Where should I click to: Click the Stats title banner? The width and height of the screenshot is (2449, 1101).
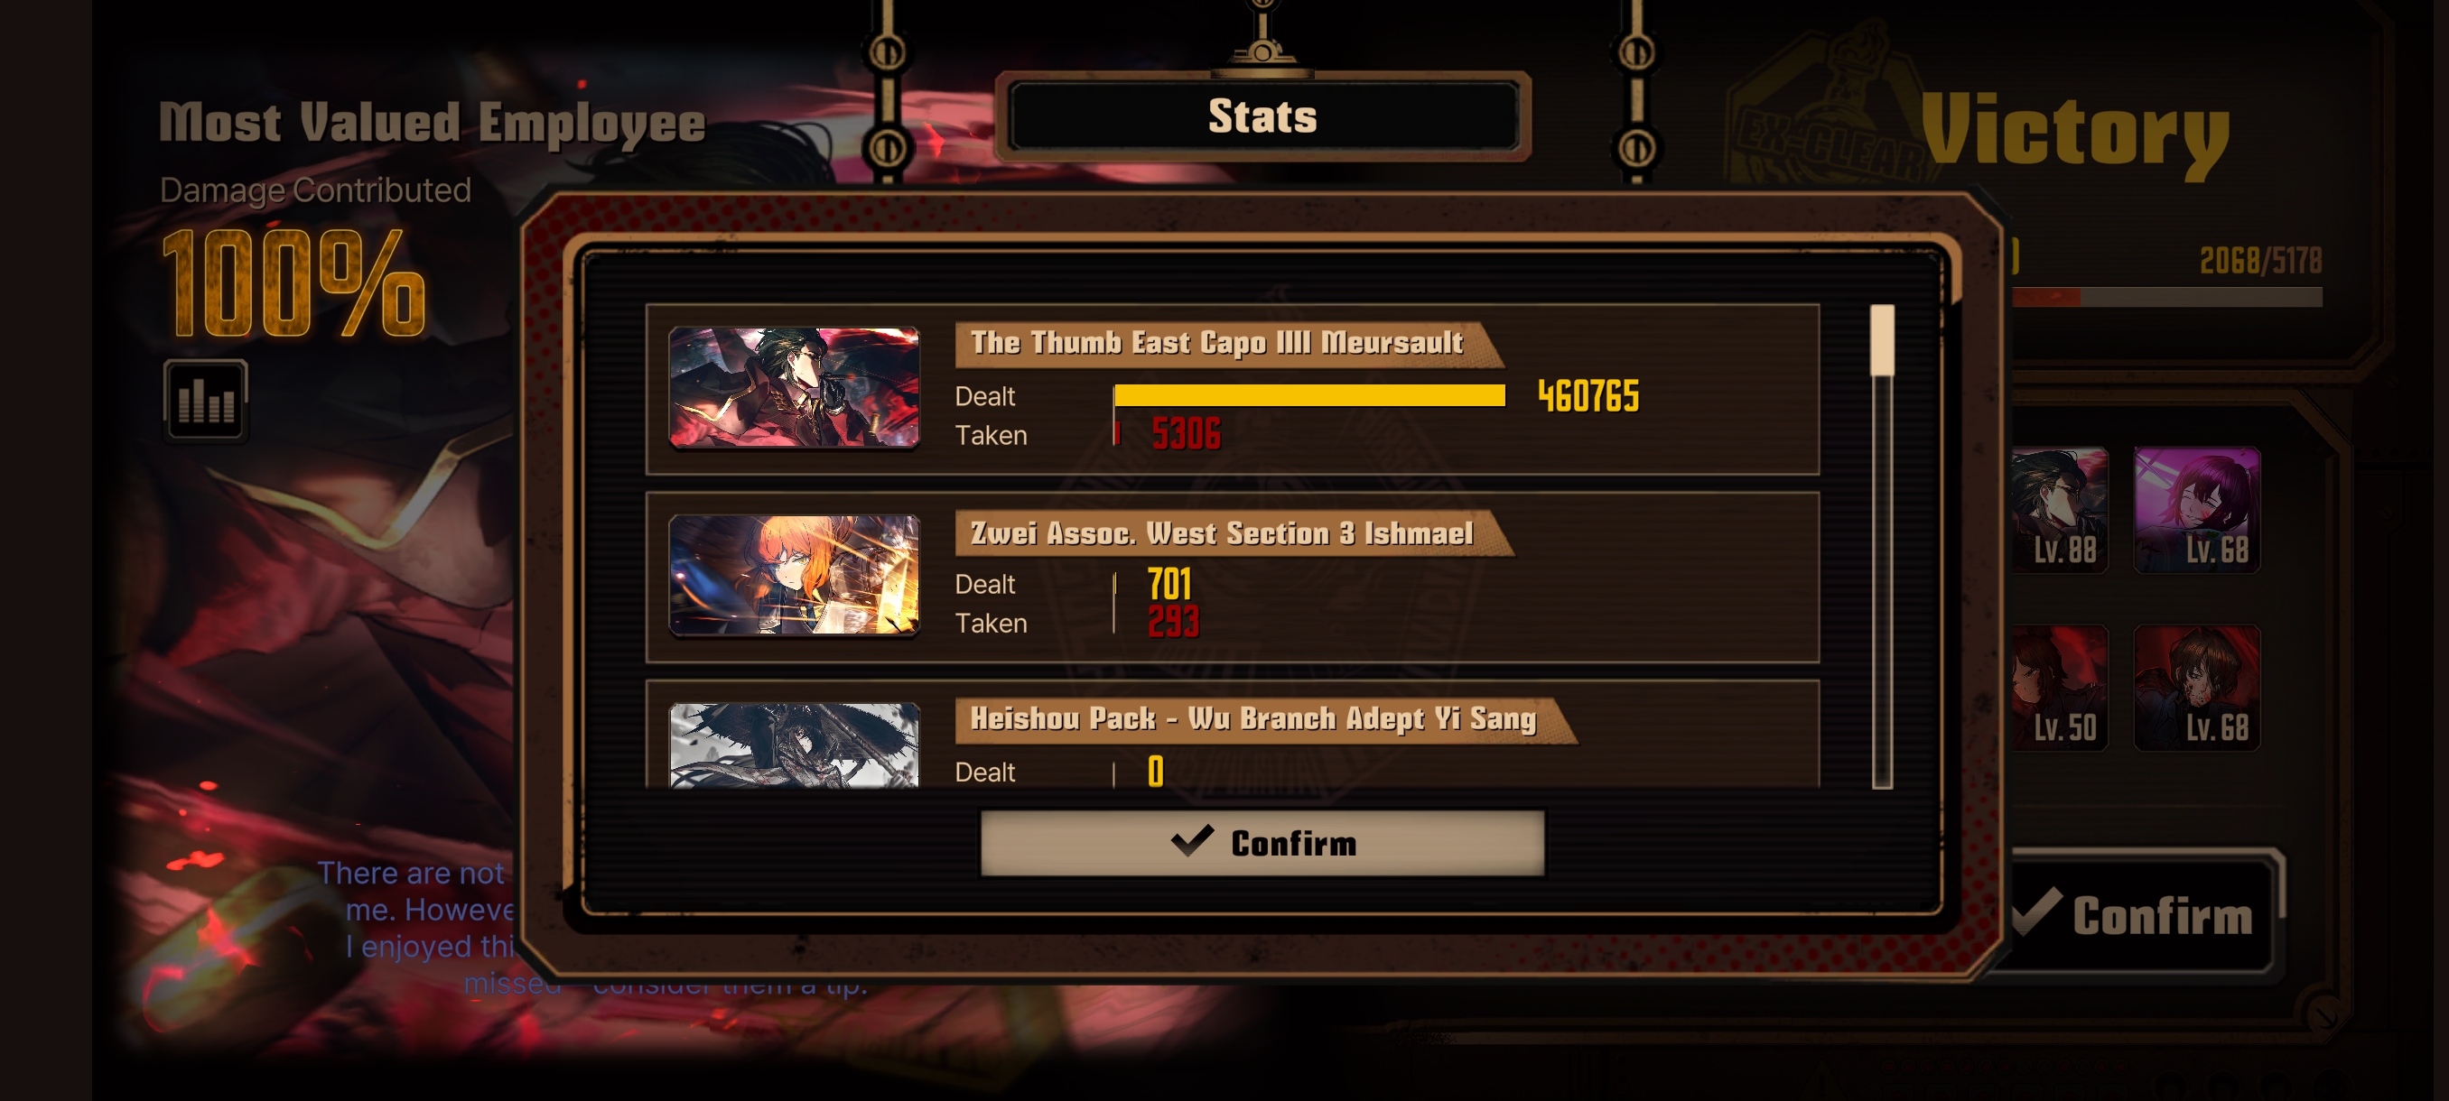click(1262, 116)
